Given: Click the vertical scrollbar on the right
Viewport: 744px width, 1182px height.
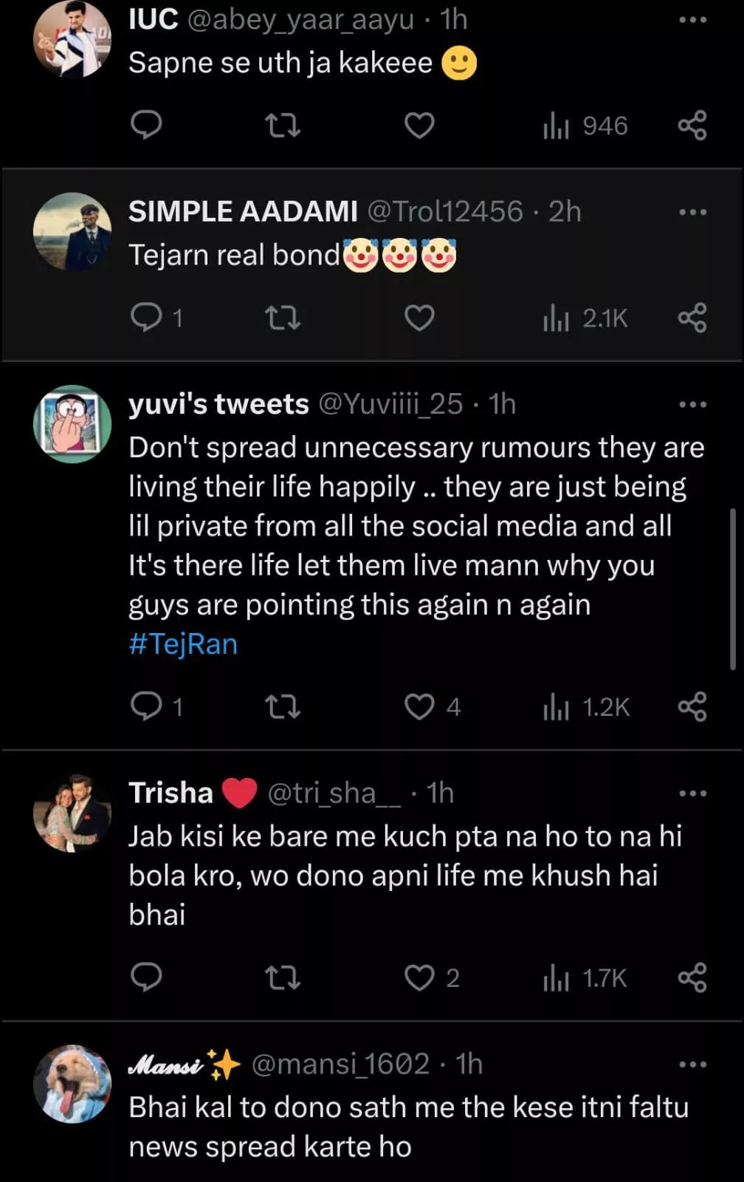Looking at the screenshot, I should tap(732, 589).
